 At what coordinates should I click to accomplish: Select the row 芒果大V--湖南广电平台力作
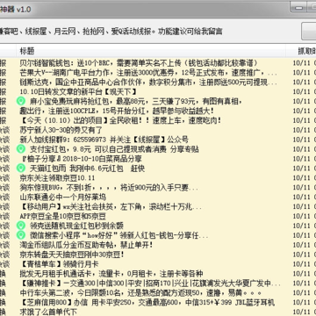tap(158, 73)
